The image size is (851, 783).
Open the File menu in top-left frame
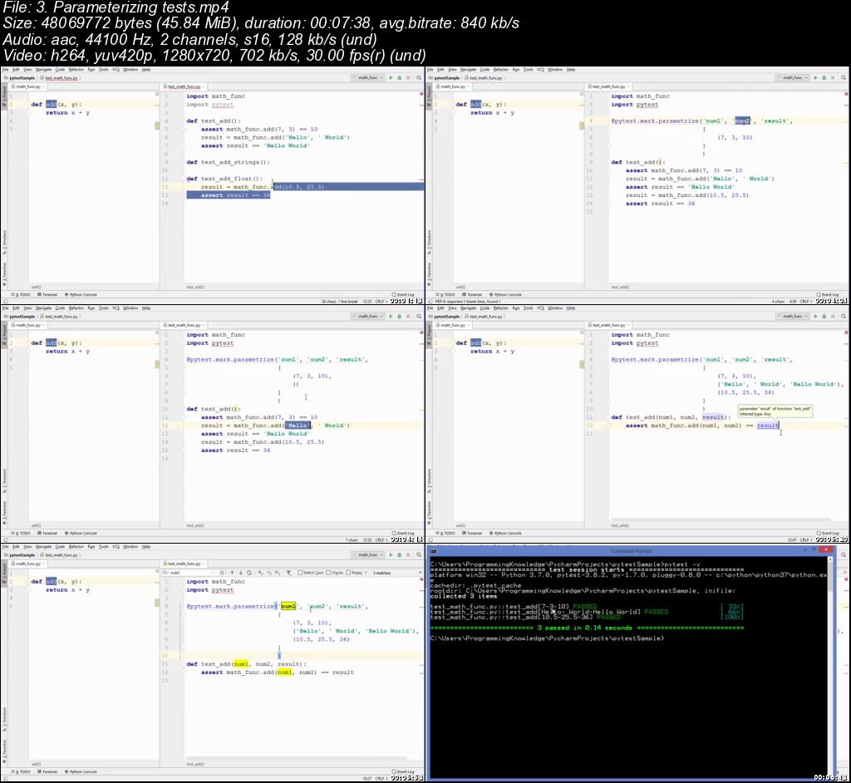[6, 70]
